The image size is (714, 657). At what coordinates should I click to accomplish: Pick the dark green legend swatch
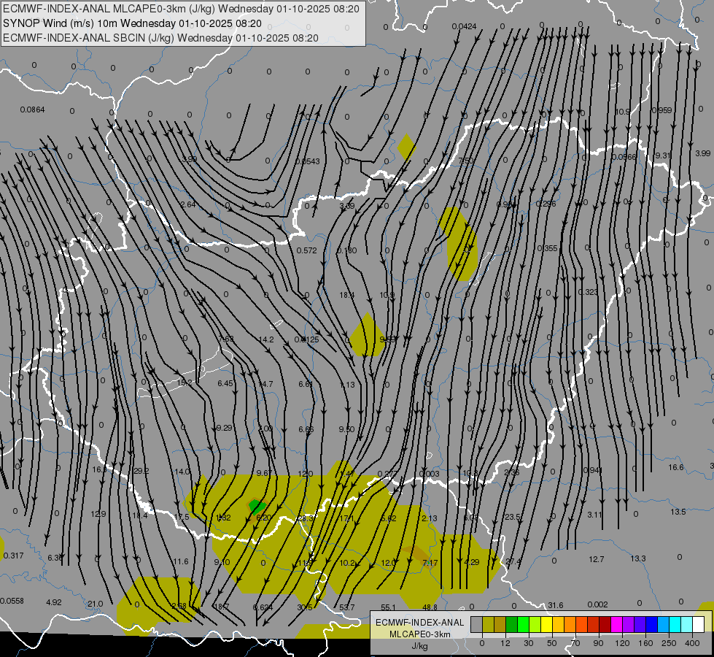tap(512, 624)
